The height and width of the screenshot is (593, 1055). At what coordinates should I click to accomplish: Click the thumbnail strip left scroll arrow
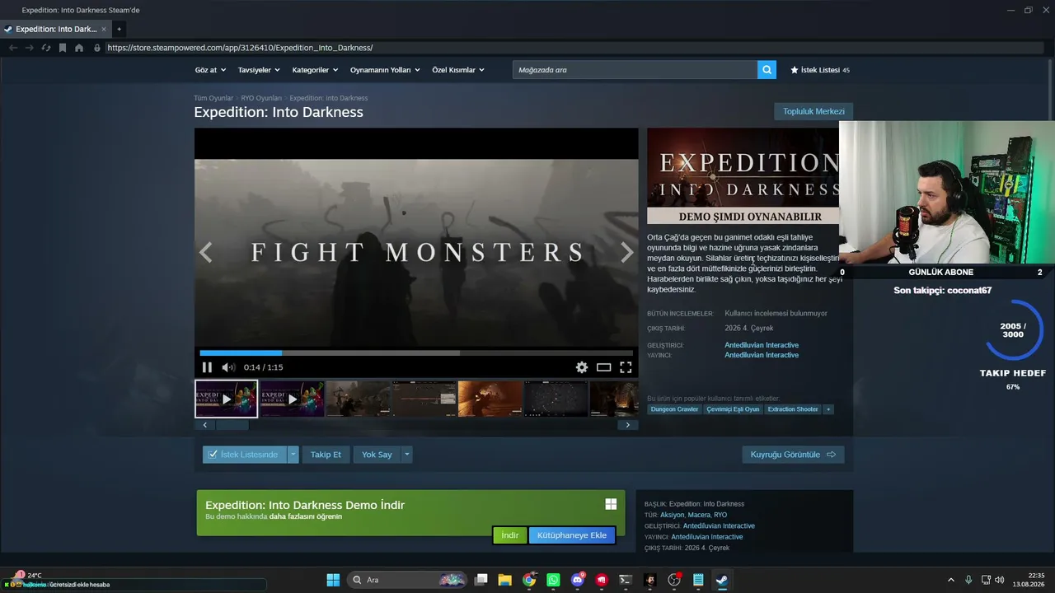pos(204,425)
